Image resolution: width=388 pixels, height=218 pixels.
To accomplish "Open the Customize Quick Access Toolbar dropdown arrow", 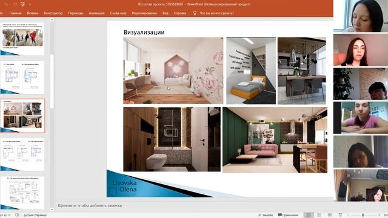I will 30,4.
